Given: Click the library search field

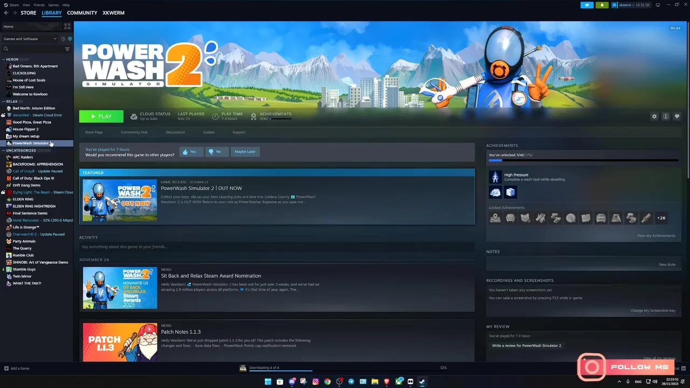Looking at the screenshot, I should 32,49.
